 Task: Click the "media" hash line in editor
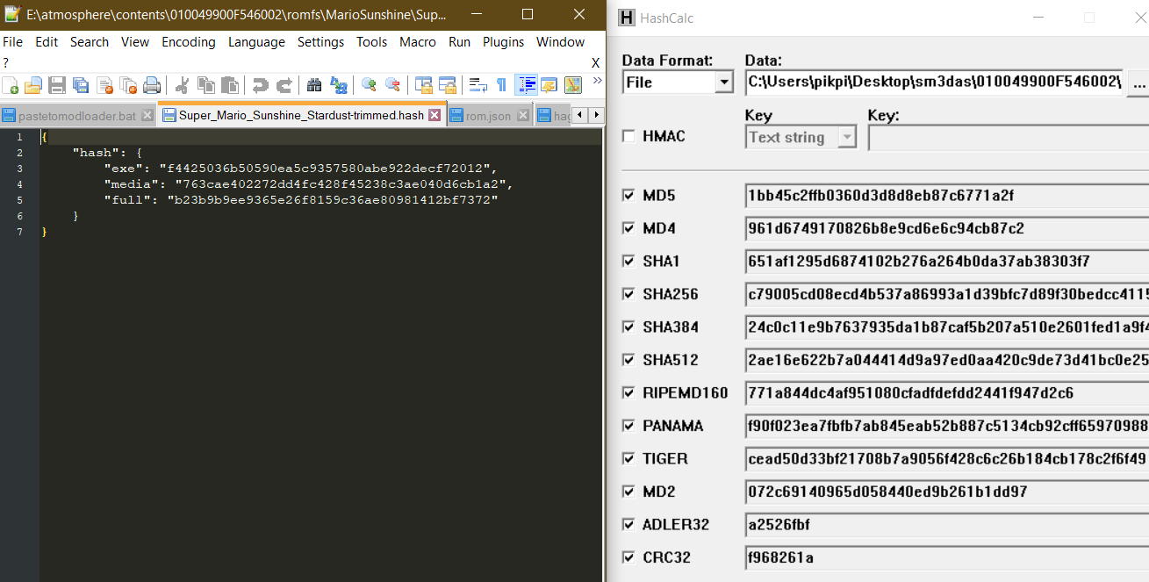coord(307,184)
